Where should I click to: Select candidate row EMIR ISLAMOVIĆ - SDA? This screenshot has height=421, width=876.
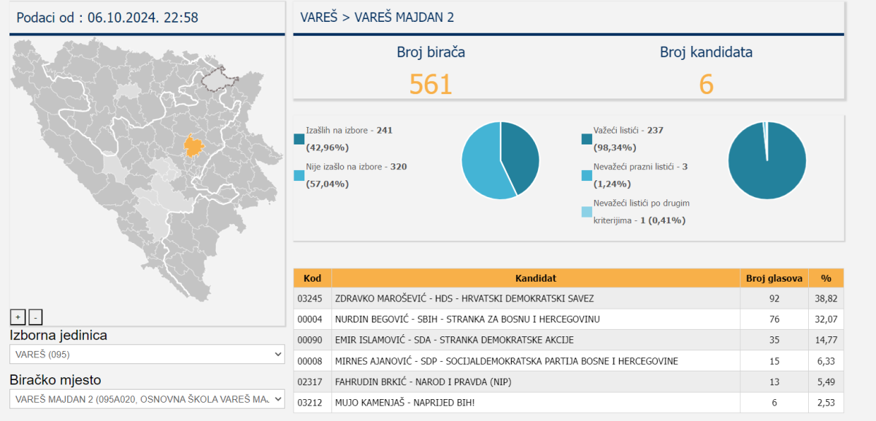(x=569, y=340)
